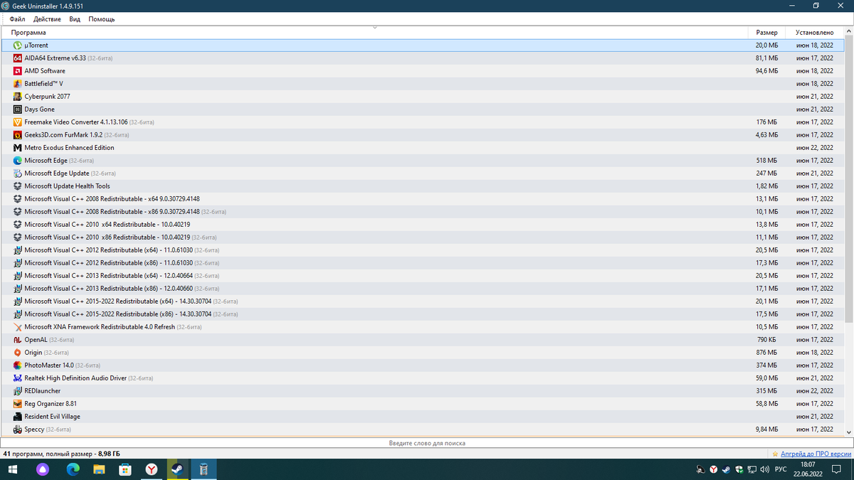
Task: Select Microsoft Visual C++ 2015-2022 (x86) row
Action: tap(421, 314)
